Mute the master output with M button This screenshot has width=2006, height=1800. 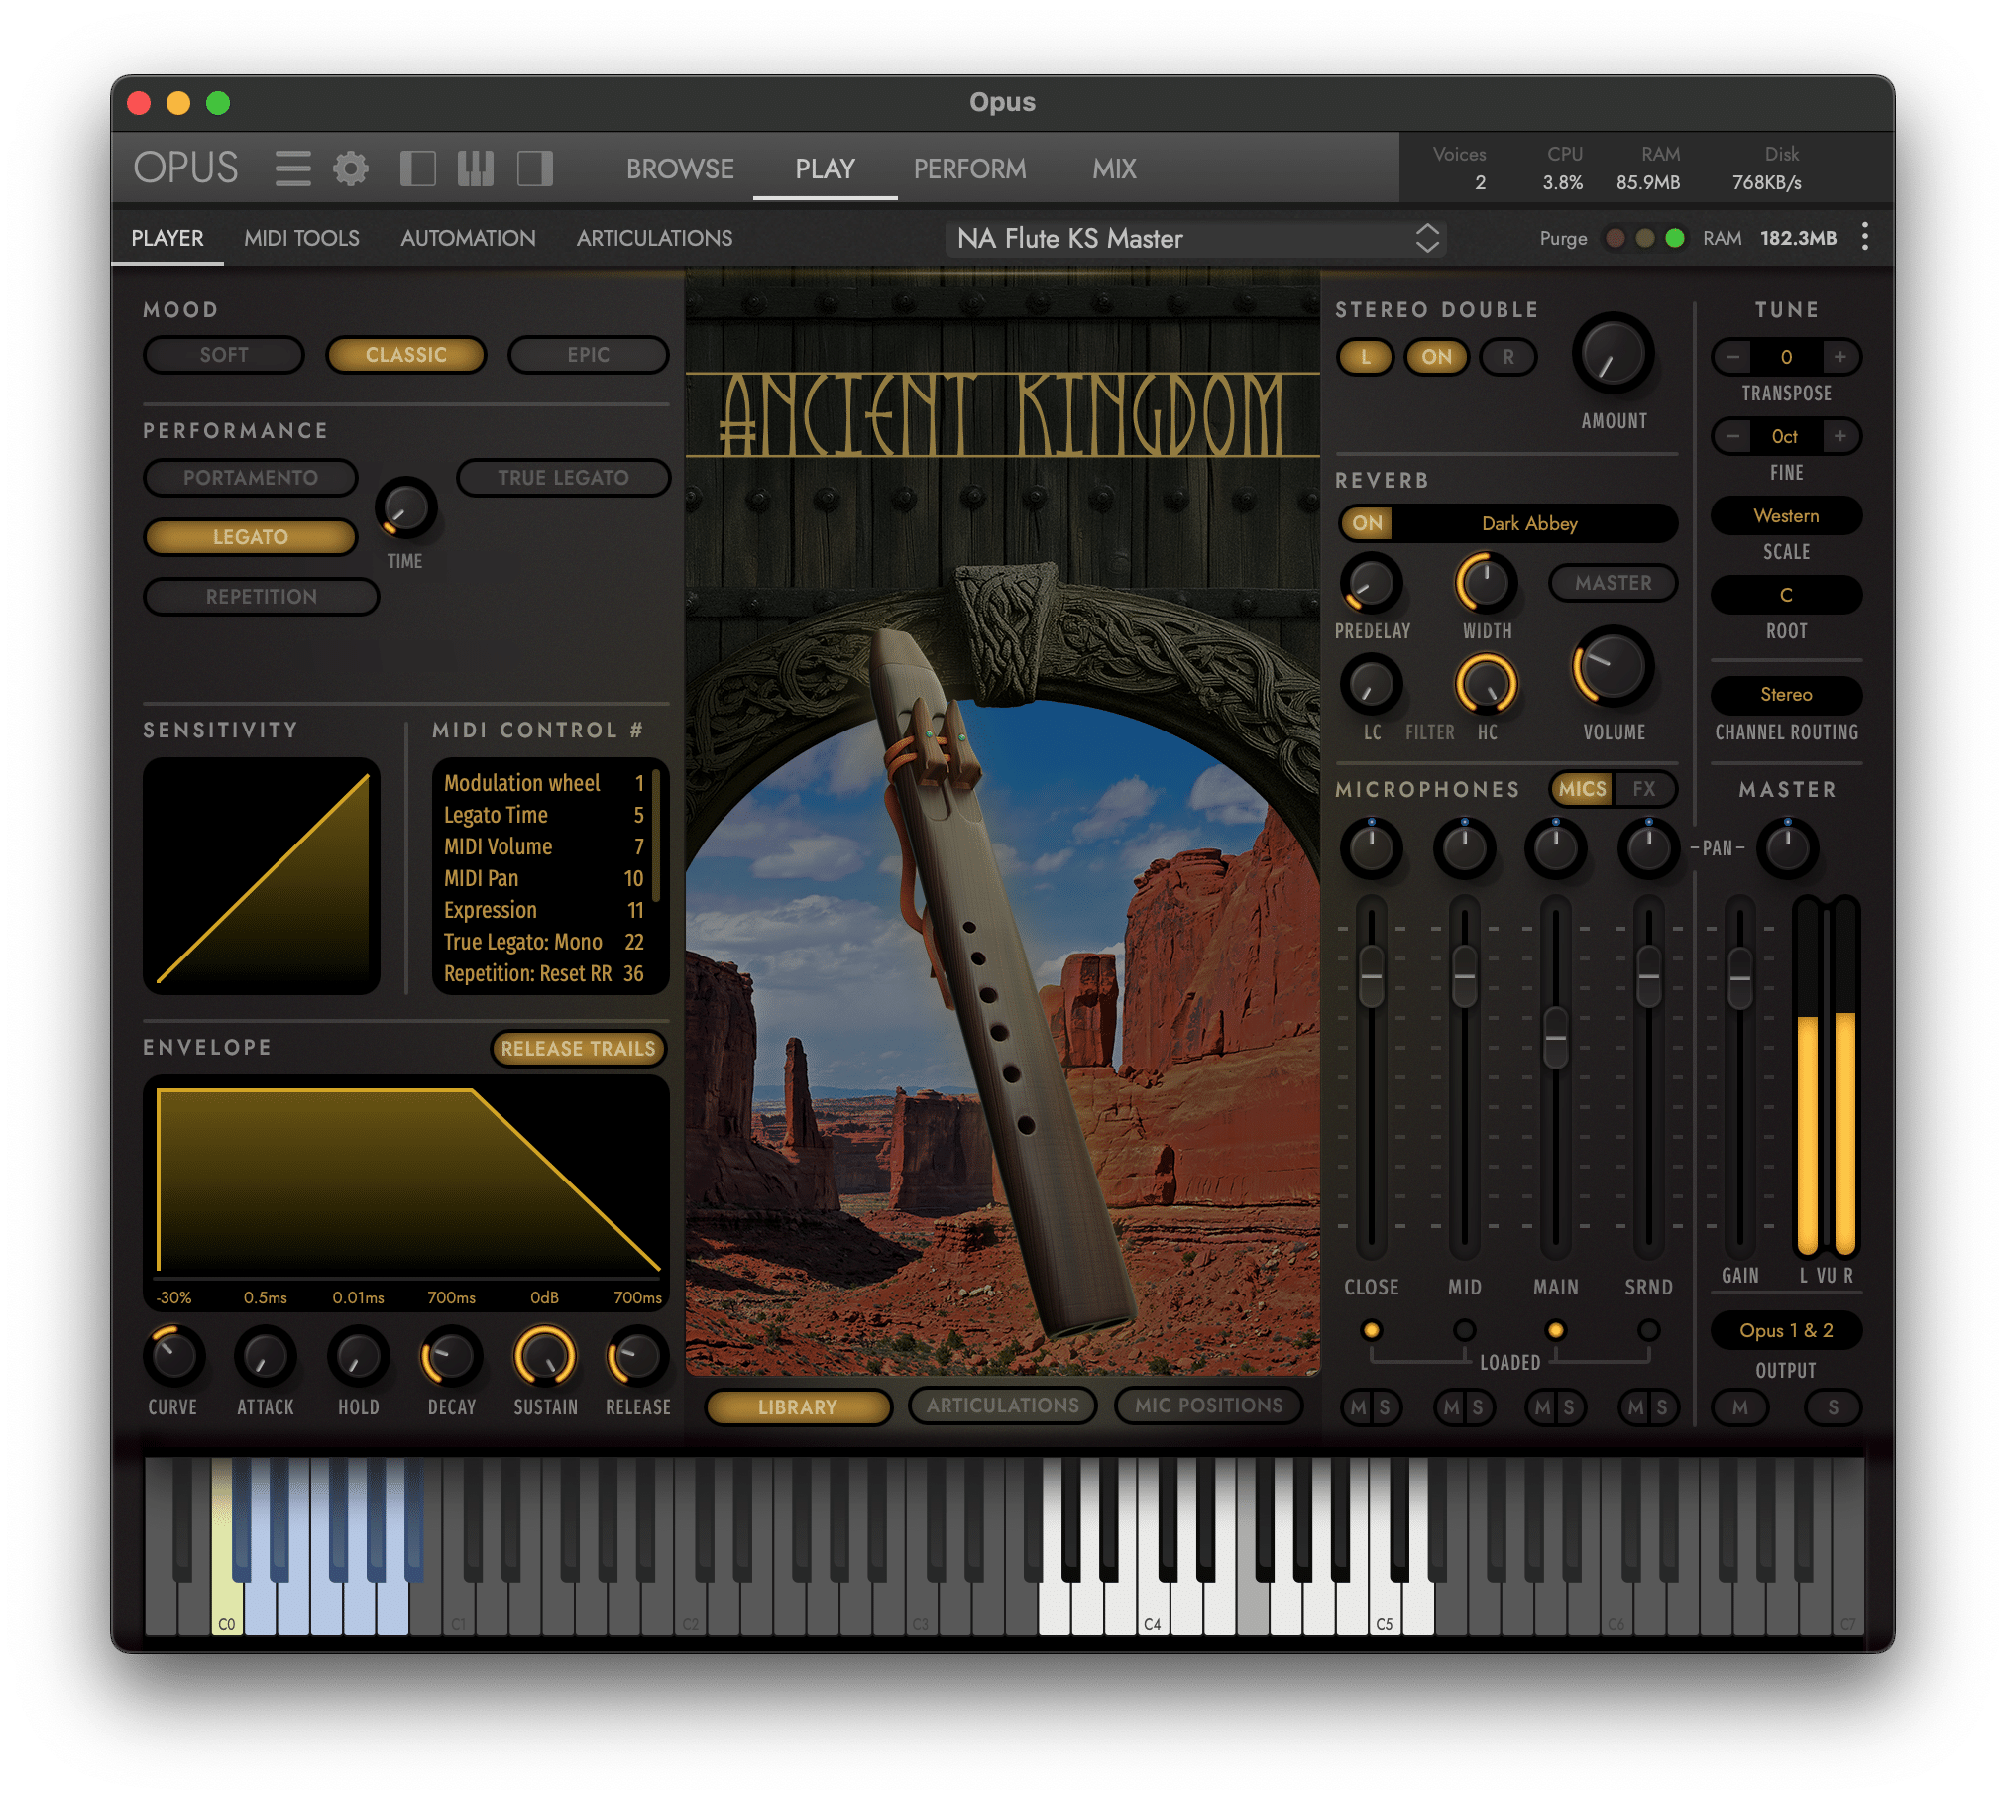coord(1739,1407)
